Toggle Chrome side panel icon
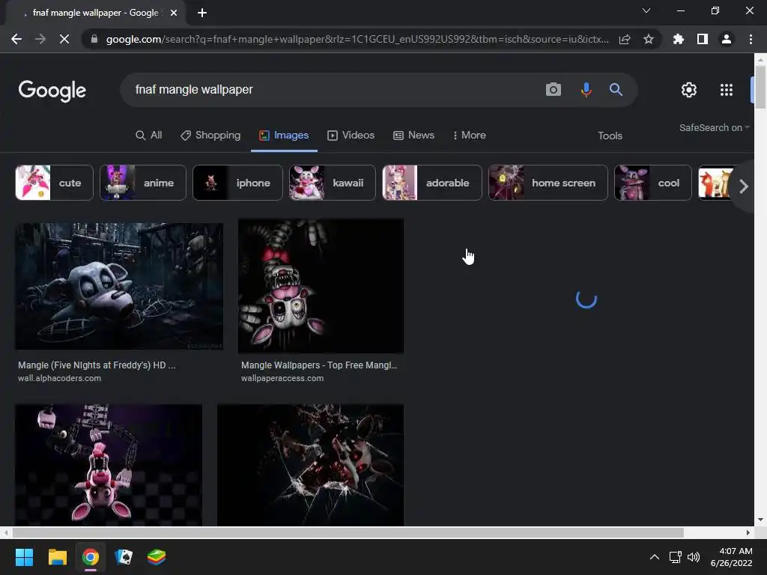Viewport: 767px width, 575px height. click(x=703, y=39)
